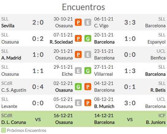Open the Sevilla team link

coord(8,26)
